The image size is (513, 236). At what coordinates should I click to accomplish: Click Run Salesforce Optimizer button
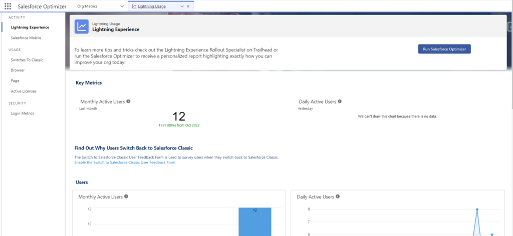[x=444, y=49]
